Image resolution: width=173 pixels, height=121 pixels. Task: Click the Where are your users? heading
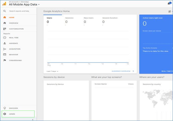coord(152,77)
